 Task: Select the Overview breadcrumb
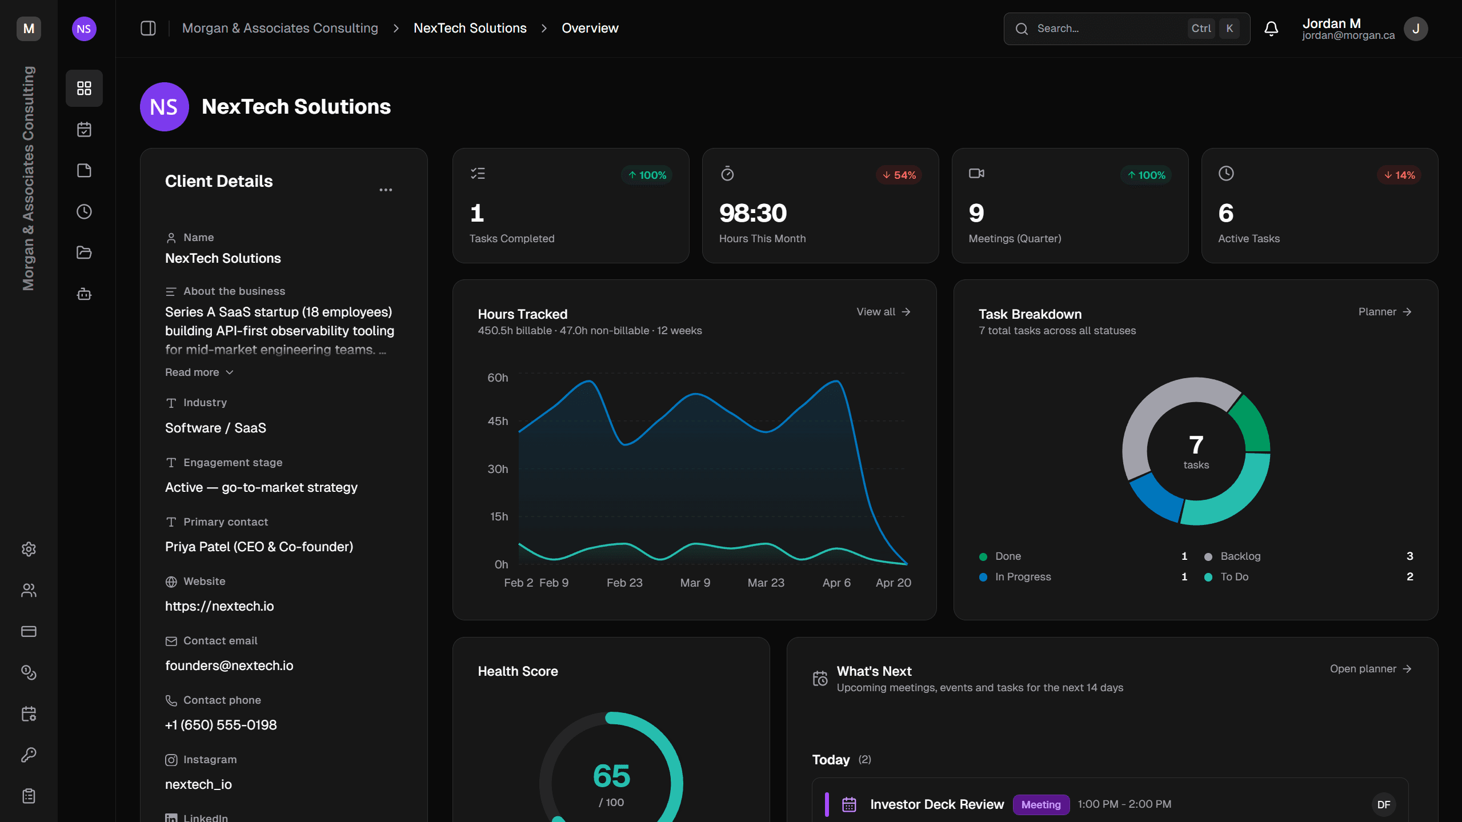(590, 28)
